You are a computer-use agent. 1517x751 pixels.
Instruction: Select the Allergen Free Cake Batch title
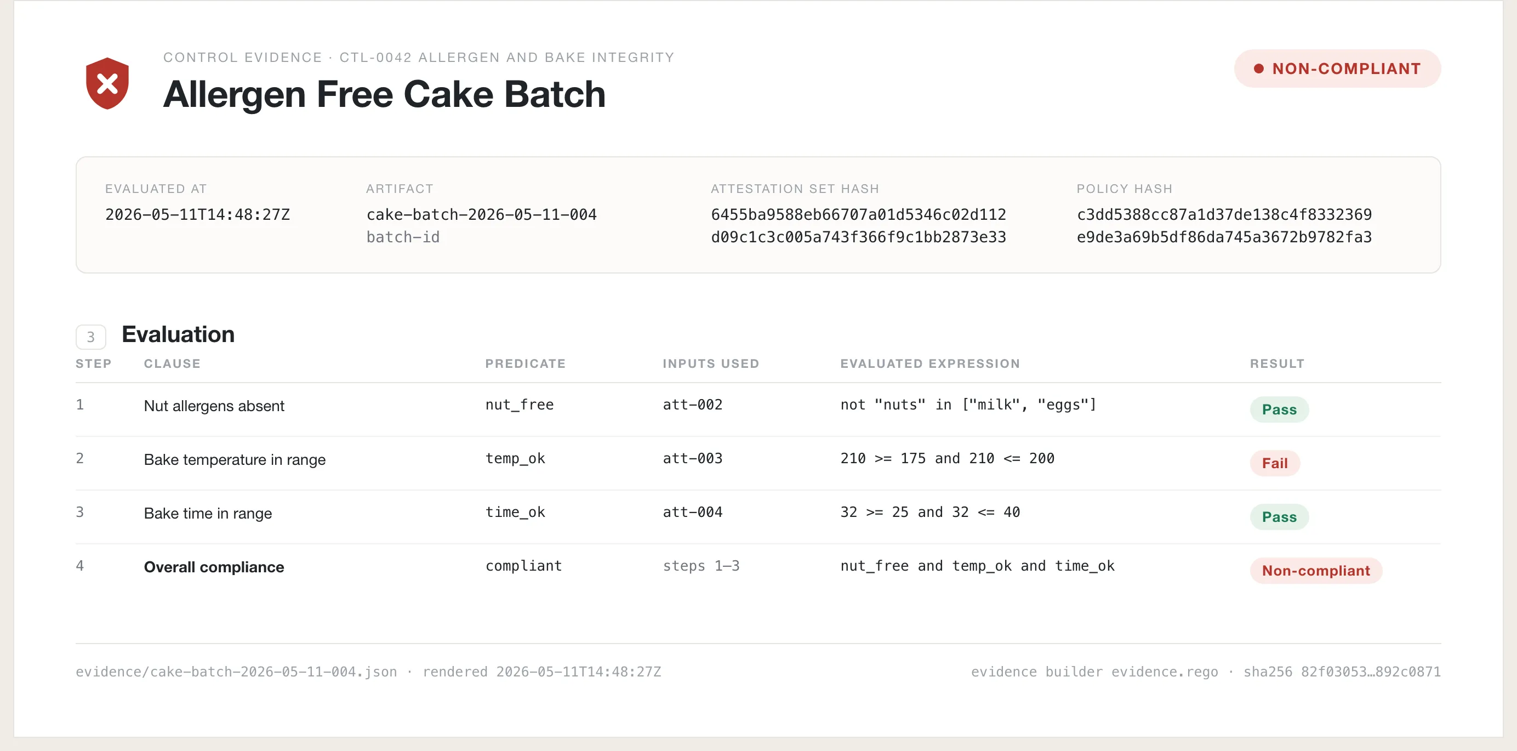384,94
